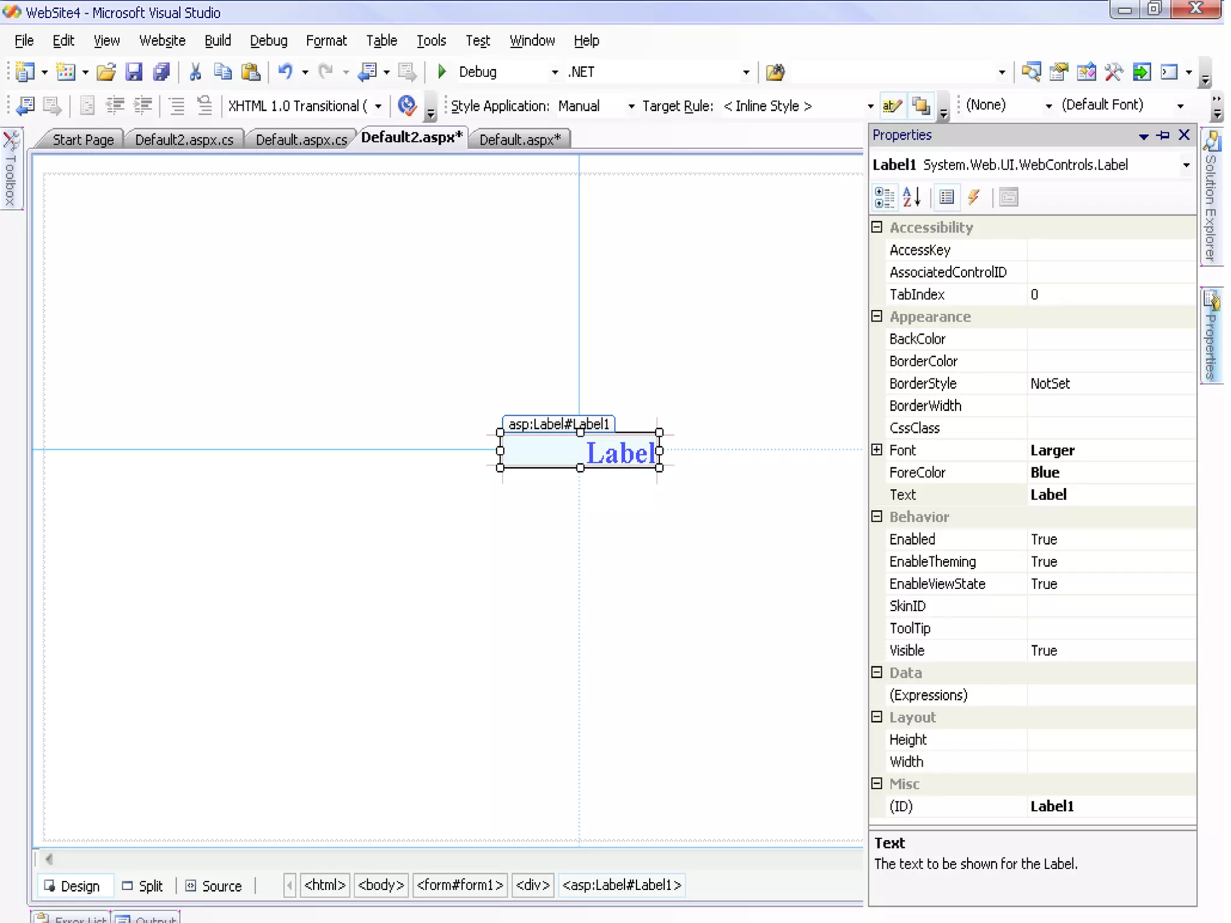The width and height of the screenshot is (1231, 923).
Task: Collapse the Accessibility category
Action: 877,227
